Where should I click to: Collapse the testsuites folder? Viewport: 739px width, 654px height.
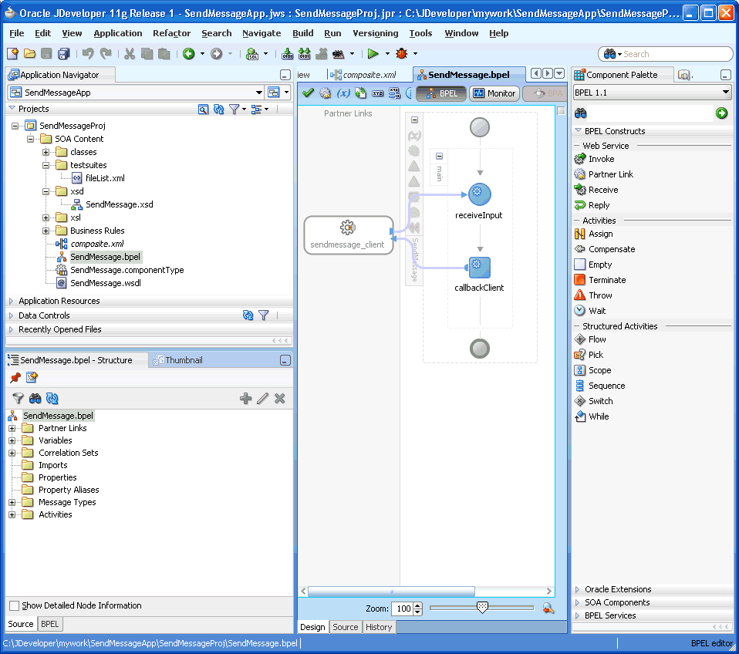coord(46,165)
